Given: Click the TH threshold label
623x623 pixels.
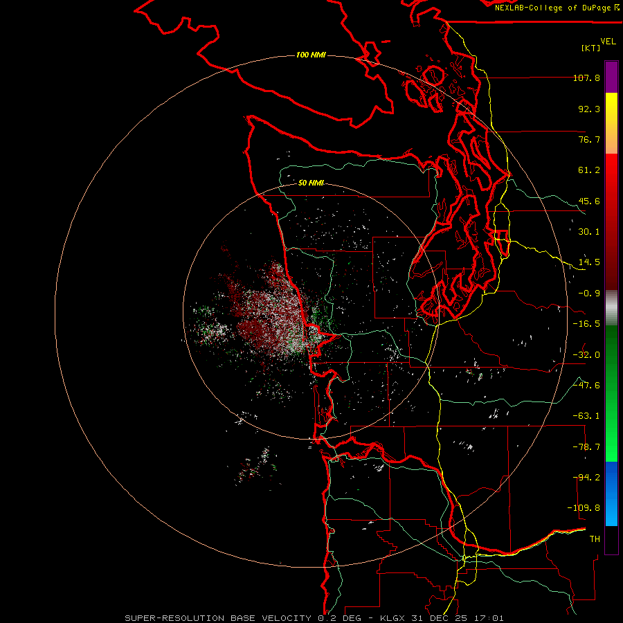Looking at the screenshot, I should (595, 539).
